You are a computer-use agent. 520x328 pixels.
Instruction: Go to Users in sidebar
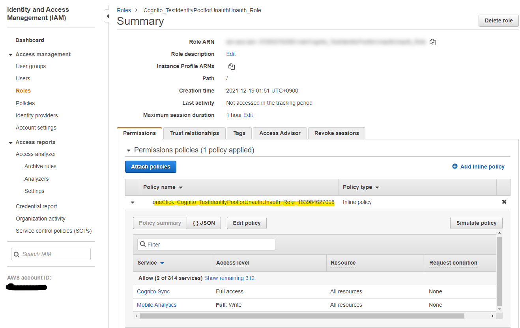pyautogui.click(x=23, y=78)
